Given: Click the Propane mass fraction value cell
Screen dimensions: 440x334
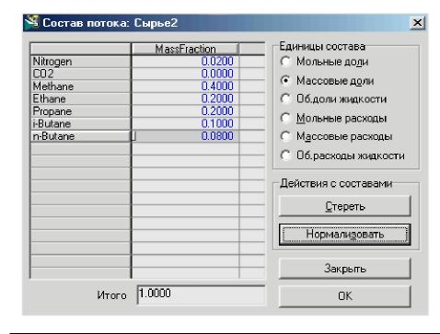Looking at the screenshot, I should click(x=185, y=111).
